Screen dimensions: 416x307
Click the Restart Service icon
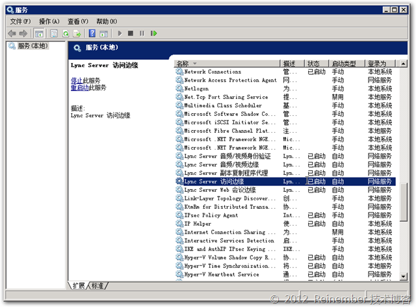click(x=153, y=33)
